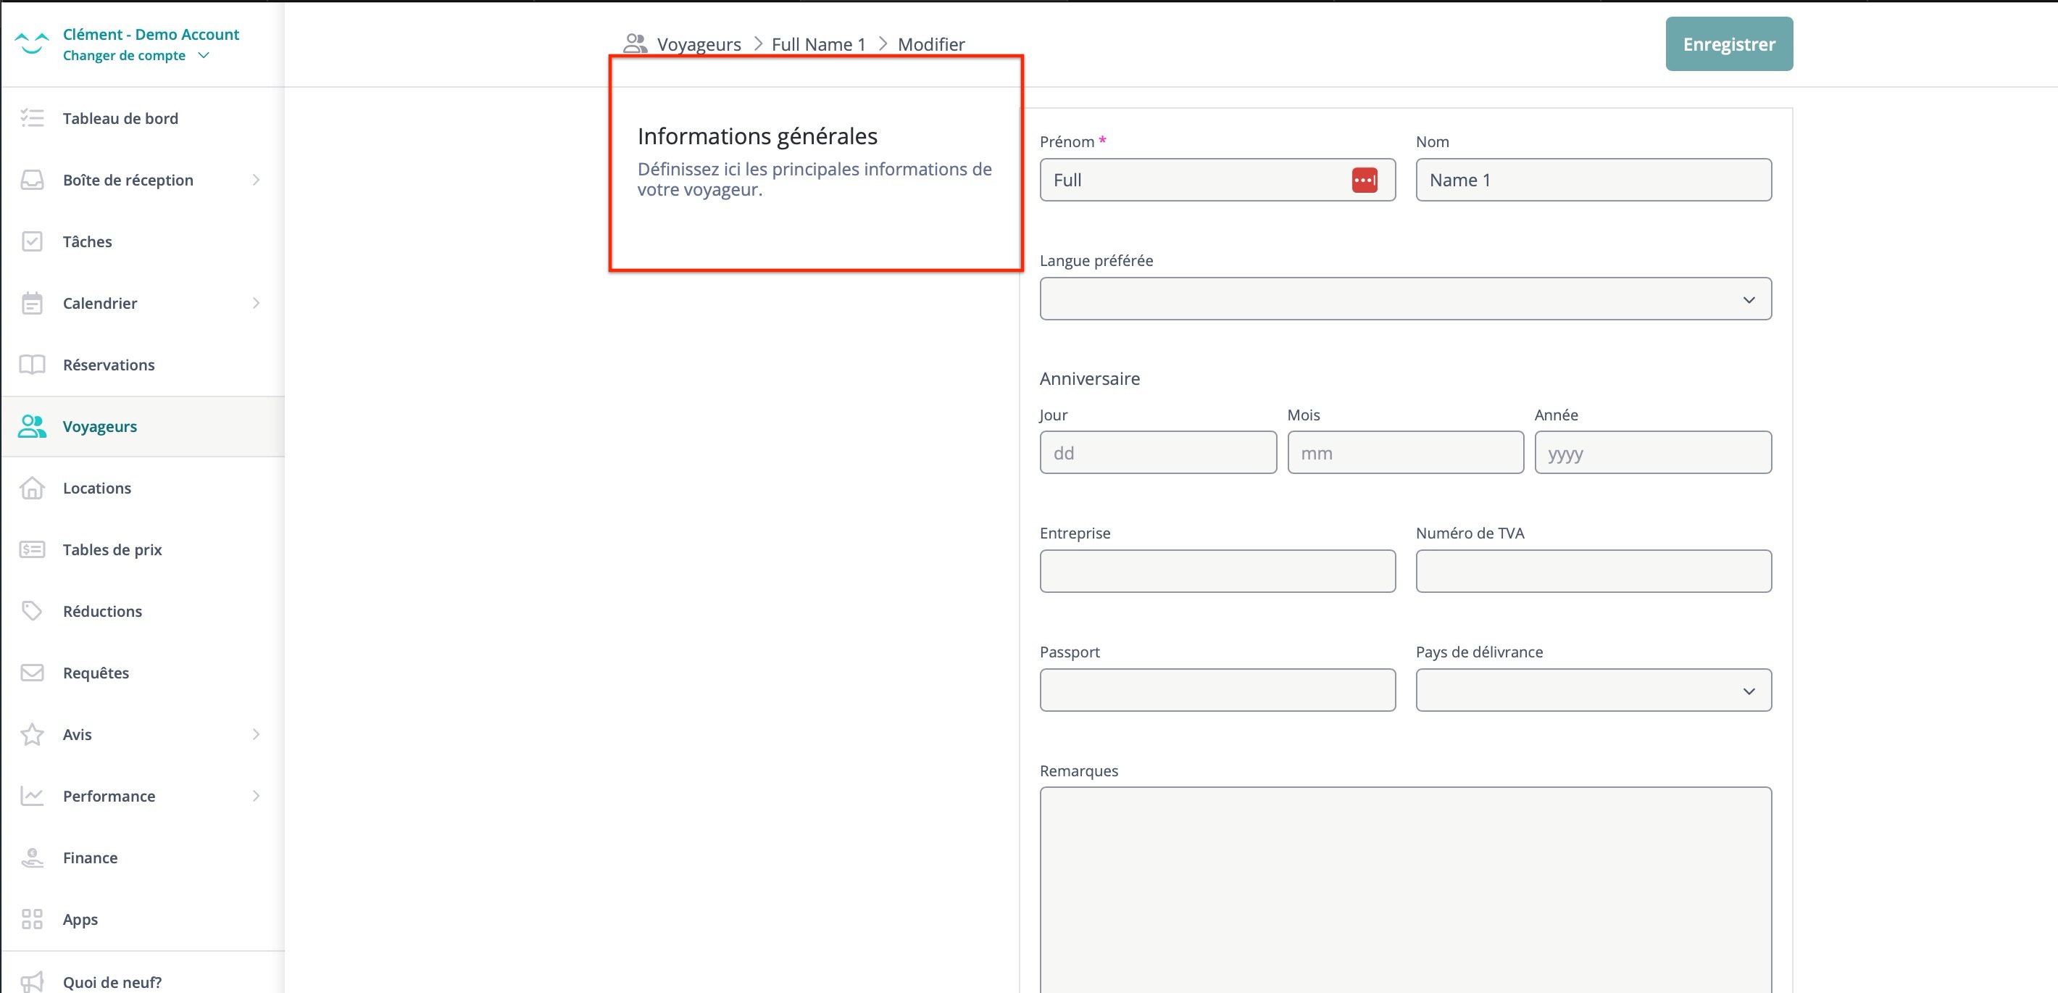Click the red password manager icon in Prénom
The height and width of the screenshot is (993, 2058).
click(x=1364, y=180)
